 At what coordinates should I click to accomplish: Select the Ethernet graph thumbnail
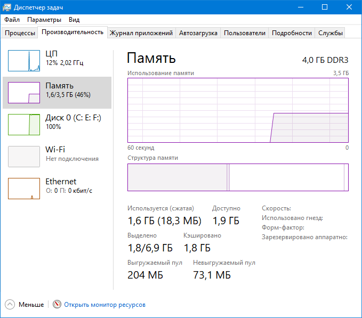point(24,189)
